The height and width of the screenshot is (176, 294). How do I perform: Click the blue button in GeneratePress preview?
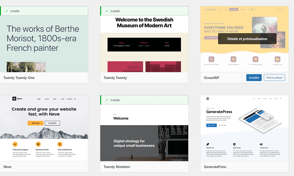[211, 125]
